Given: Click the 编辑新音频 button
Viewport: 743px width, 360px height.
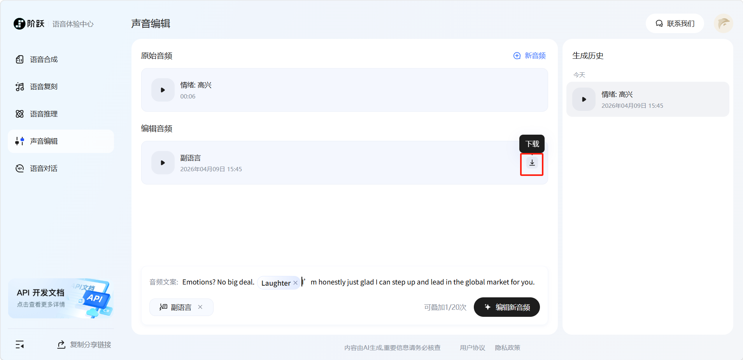Looking at the screenshot, I should click(506, 307).
